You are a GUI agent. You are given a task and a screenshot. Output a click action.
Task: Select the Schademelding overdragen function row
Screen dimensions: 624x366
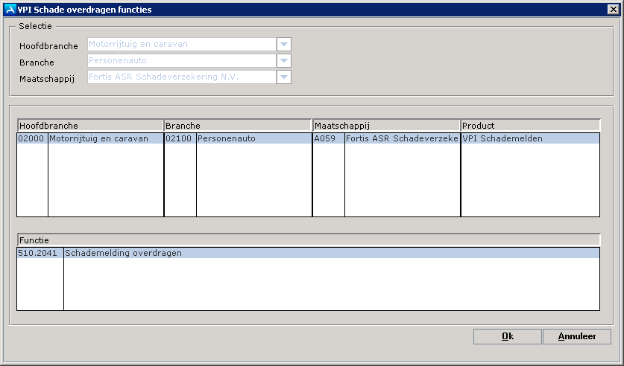coord(331,253)
